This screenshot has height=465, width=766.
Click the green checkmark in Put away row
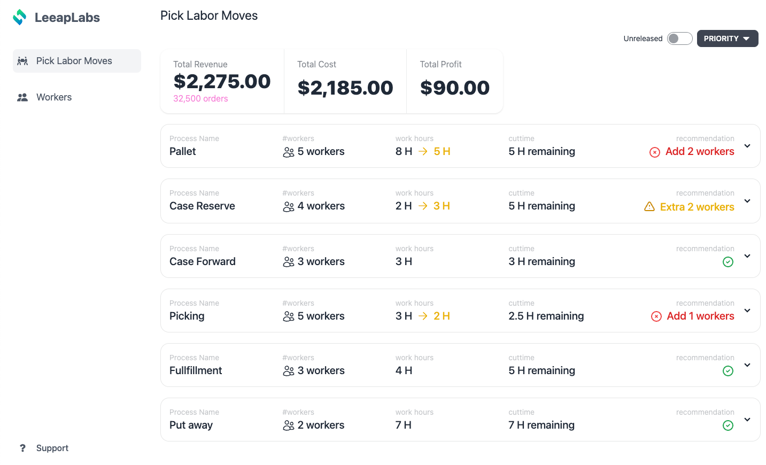[x=728, y=425]
